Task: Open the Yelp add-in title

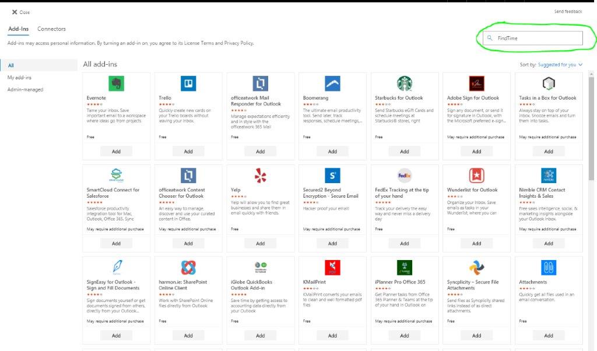Action: coord(236,190)
